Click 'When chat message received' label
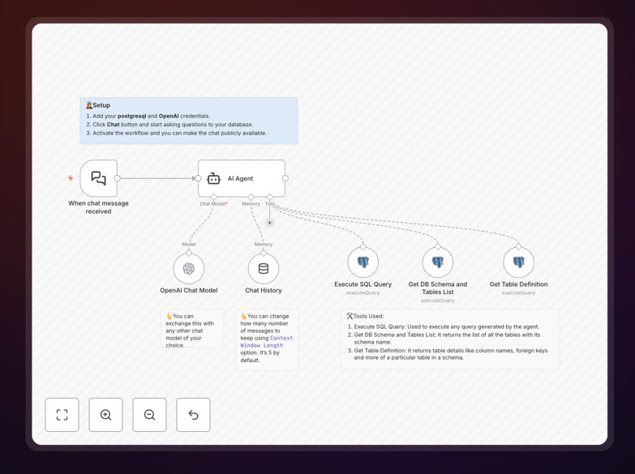Screen dimensions: 635x474 coord(98,207)
